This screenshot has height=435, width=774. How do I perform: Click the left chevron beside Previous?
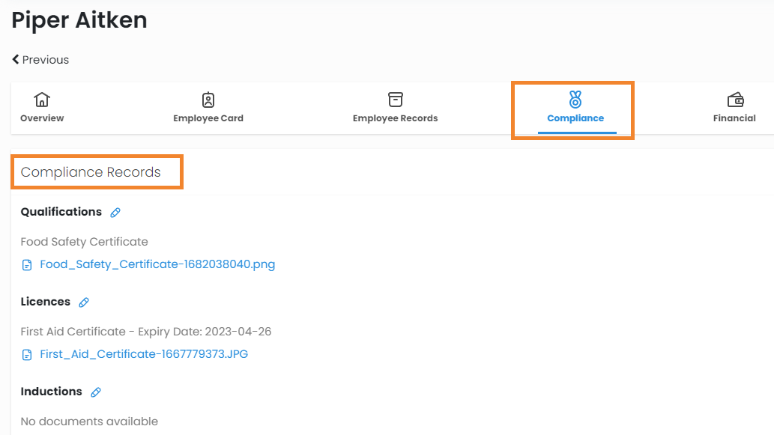click(16, 60)
